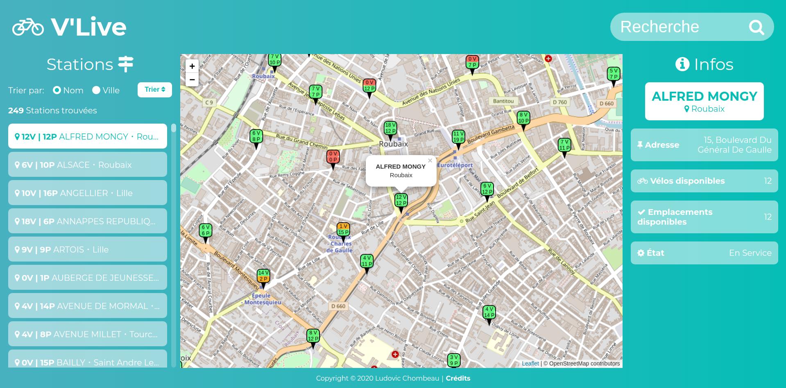Select the 18V 12P station marker near Roubaix
This screenshot has height=388, width=786.
coord(390,131)
